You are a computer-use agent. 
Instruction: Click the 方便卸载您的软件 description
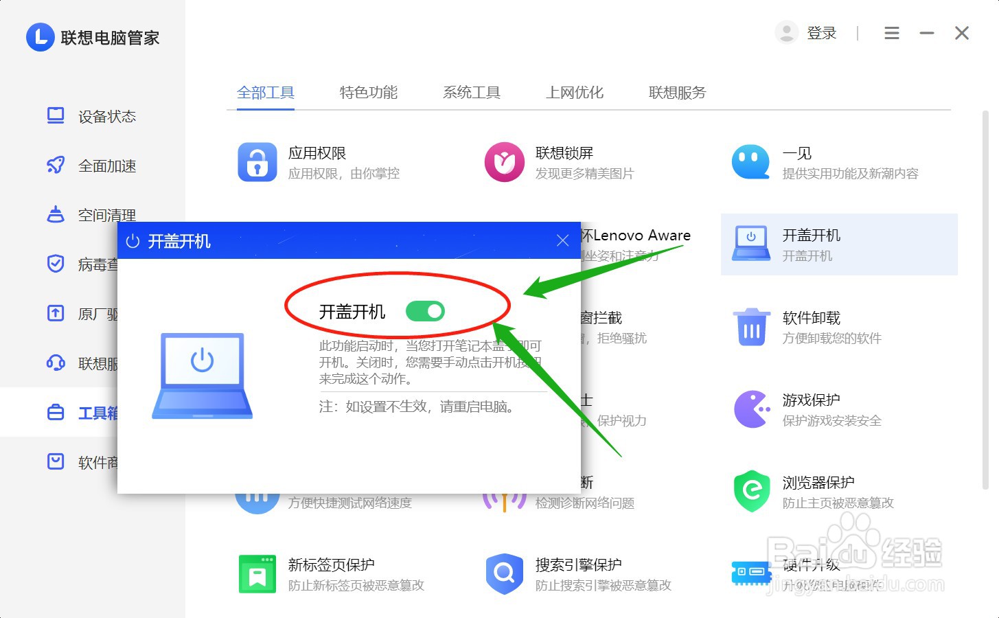[x=832, y=339]
